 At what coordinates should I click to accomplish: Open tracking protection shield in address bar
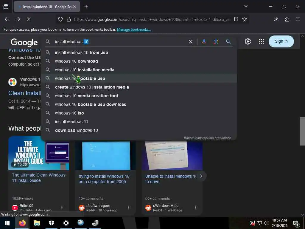click(x=60, y=19)
